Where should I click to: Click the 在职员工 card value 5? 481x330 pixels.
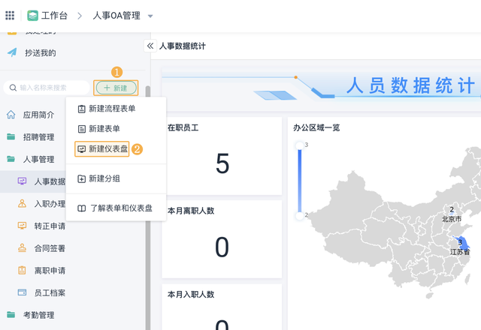pyautogui.click(x=222, y=163)
